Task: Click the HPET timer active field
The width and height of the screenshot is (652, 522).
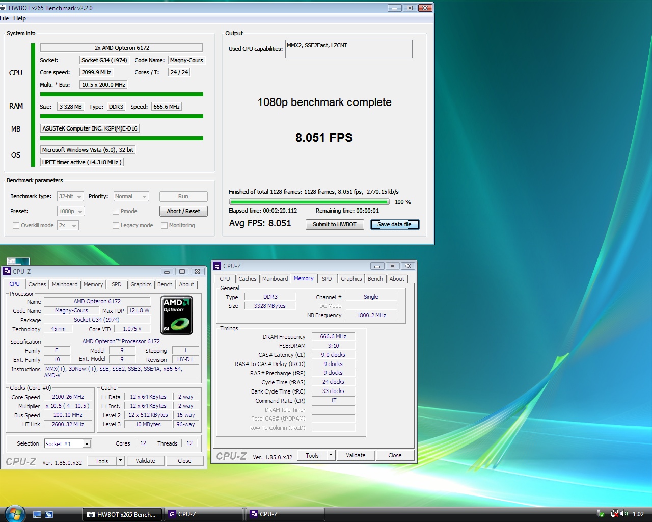Action: pyautogui.click(x=81, y=162)
